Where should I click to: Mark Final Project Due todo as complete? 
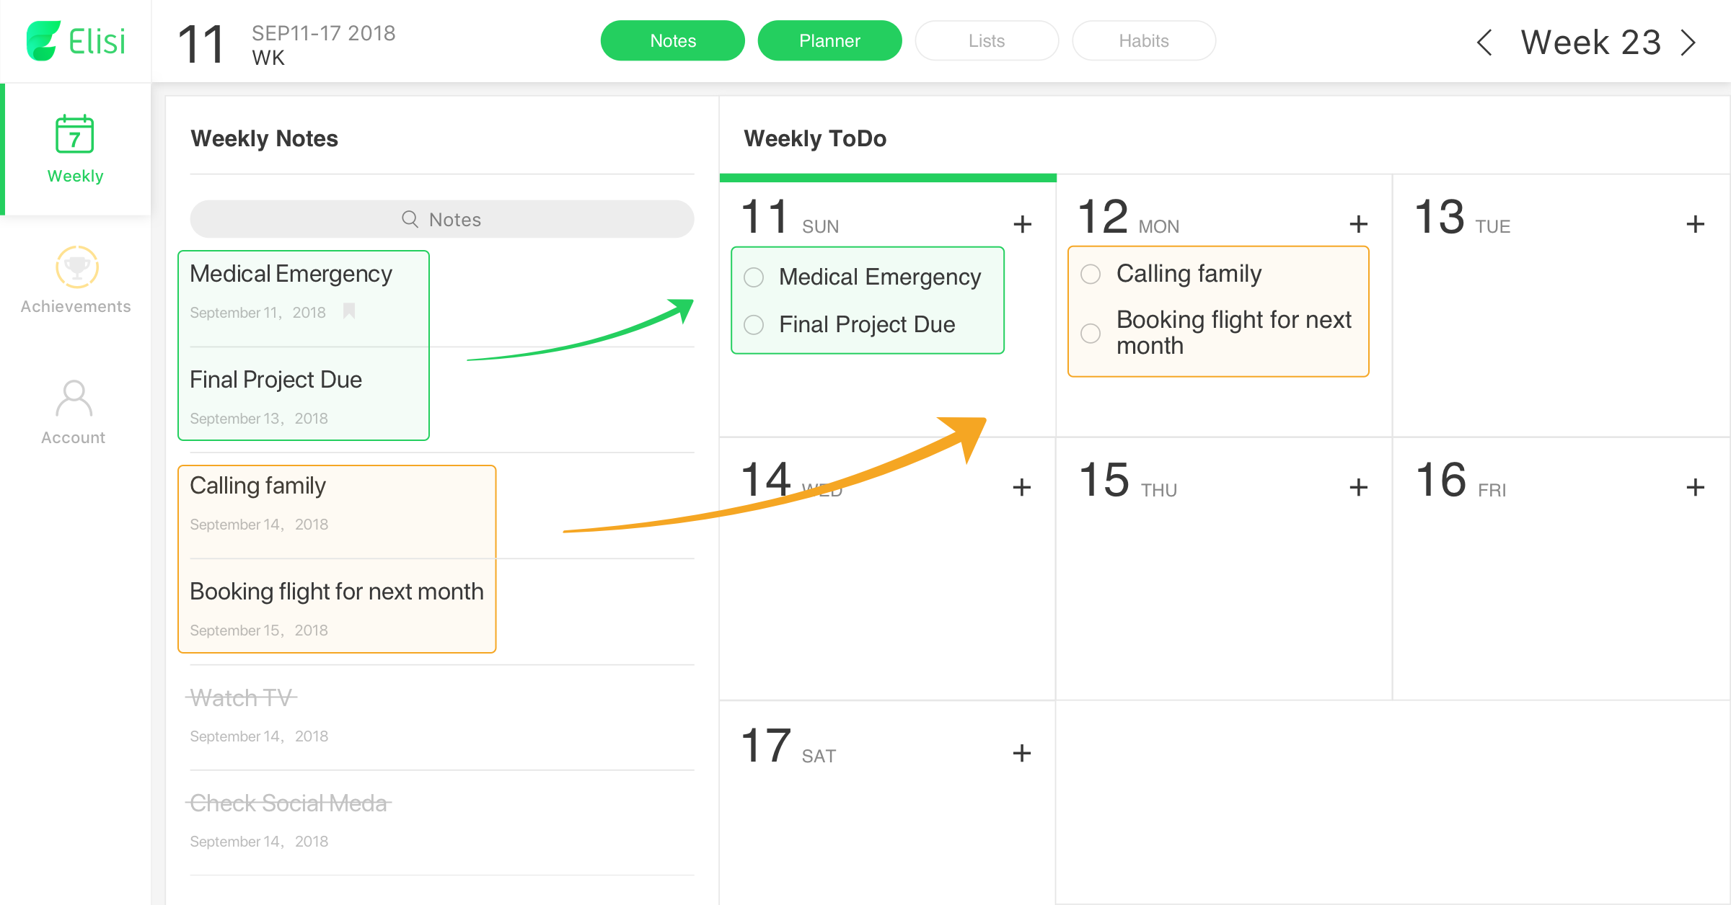[x=754, y=325]
